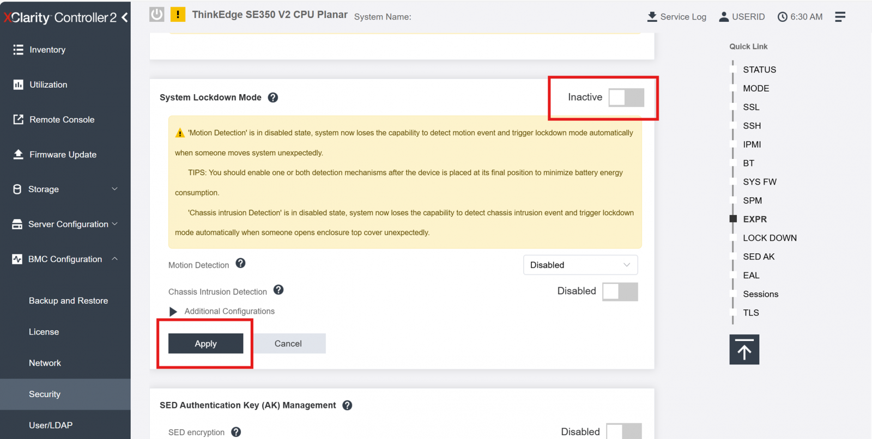This screenshot has height=439, width=872.
Task: Toggle Chassis Intrusion Detection switch
Action: (x=620, y=291)
